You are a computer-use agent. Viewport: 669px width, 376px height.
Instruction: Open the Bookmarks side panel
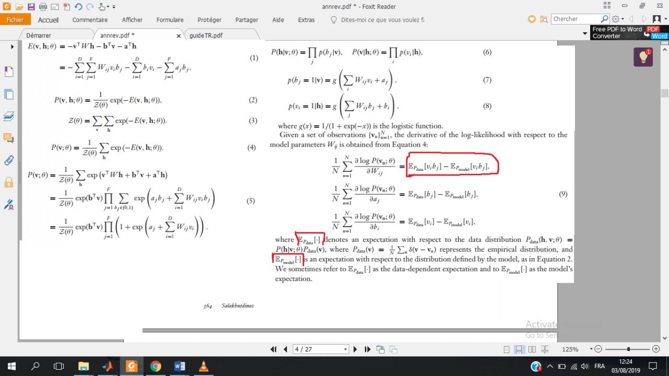[9, 71]
